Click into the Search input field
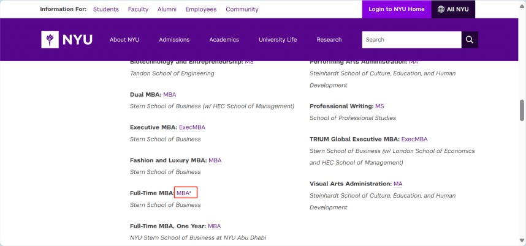Screen dimensions: 526x246 pos(411,40)
